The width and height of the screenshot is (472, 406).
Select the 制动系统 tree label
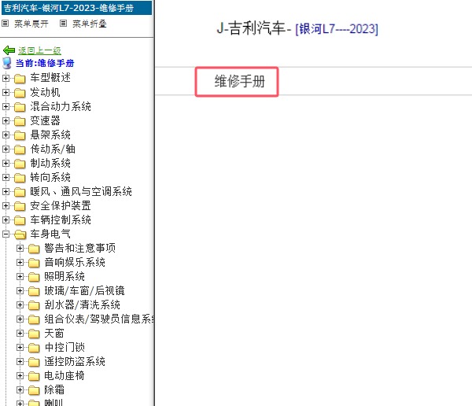(x=50, y=163)
